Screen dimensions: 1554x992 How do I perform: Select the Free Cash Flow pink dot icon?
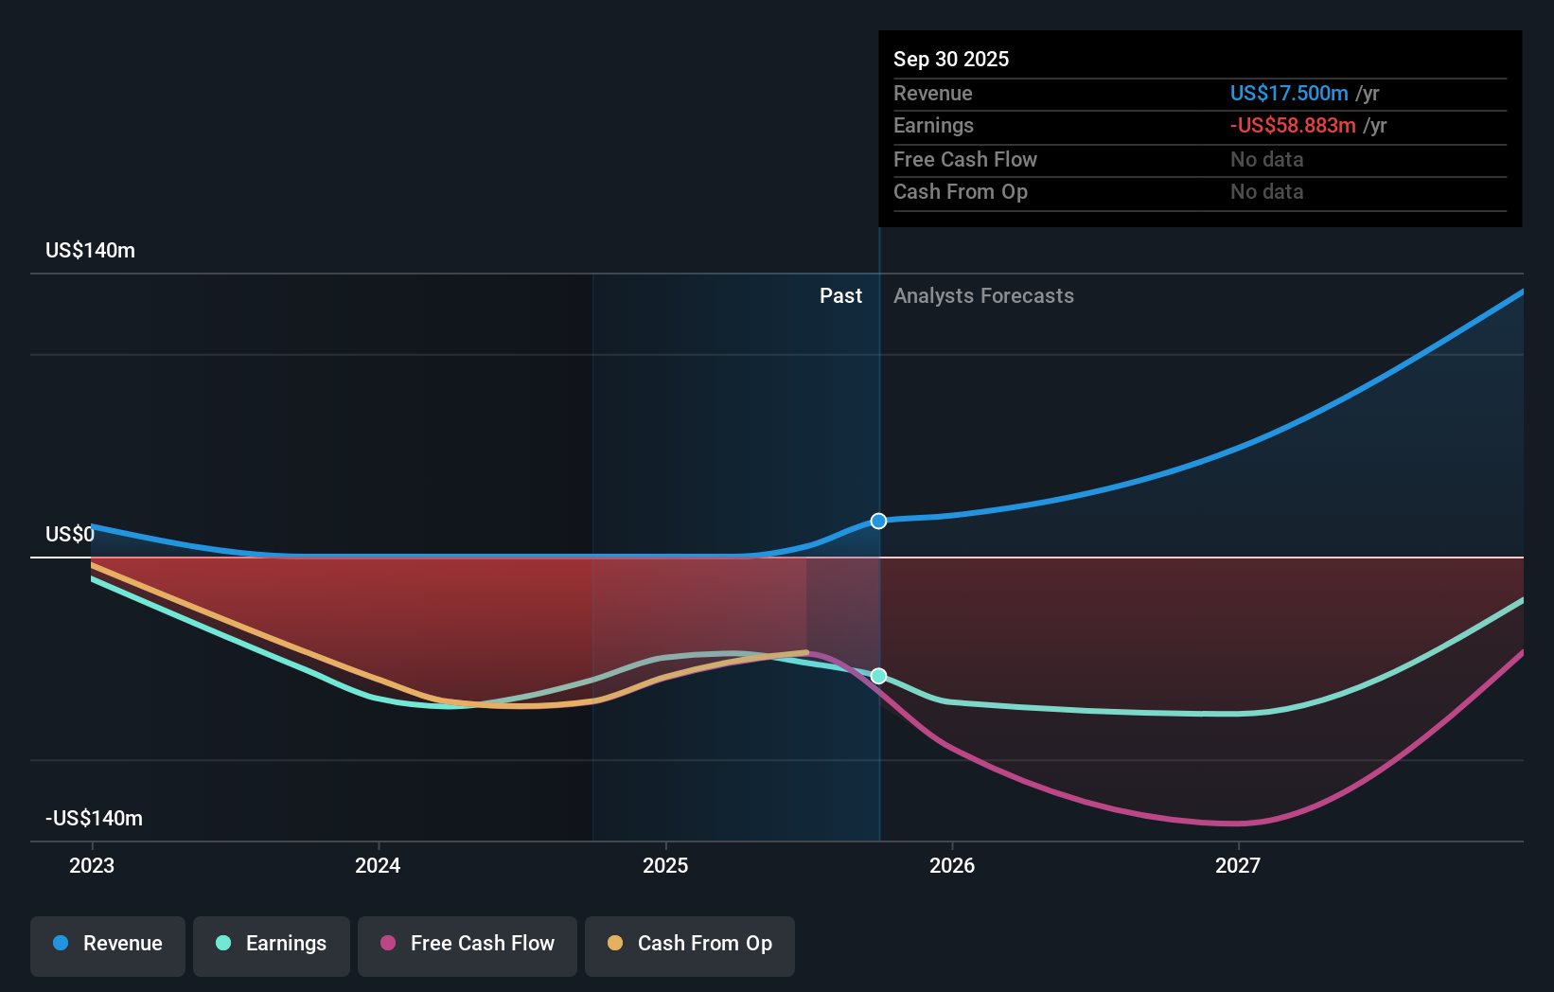[x=387, y=944]
